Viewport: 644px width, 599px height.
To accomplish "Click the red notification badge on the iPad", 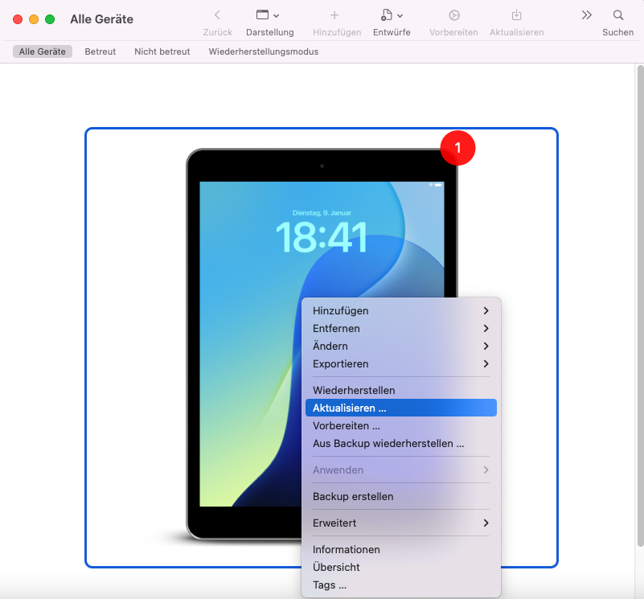I will 457,148.
